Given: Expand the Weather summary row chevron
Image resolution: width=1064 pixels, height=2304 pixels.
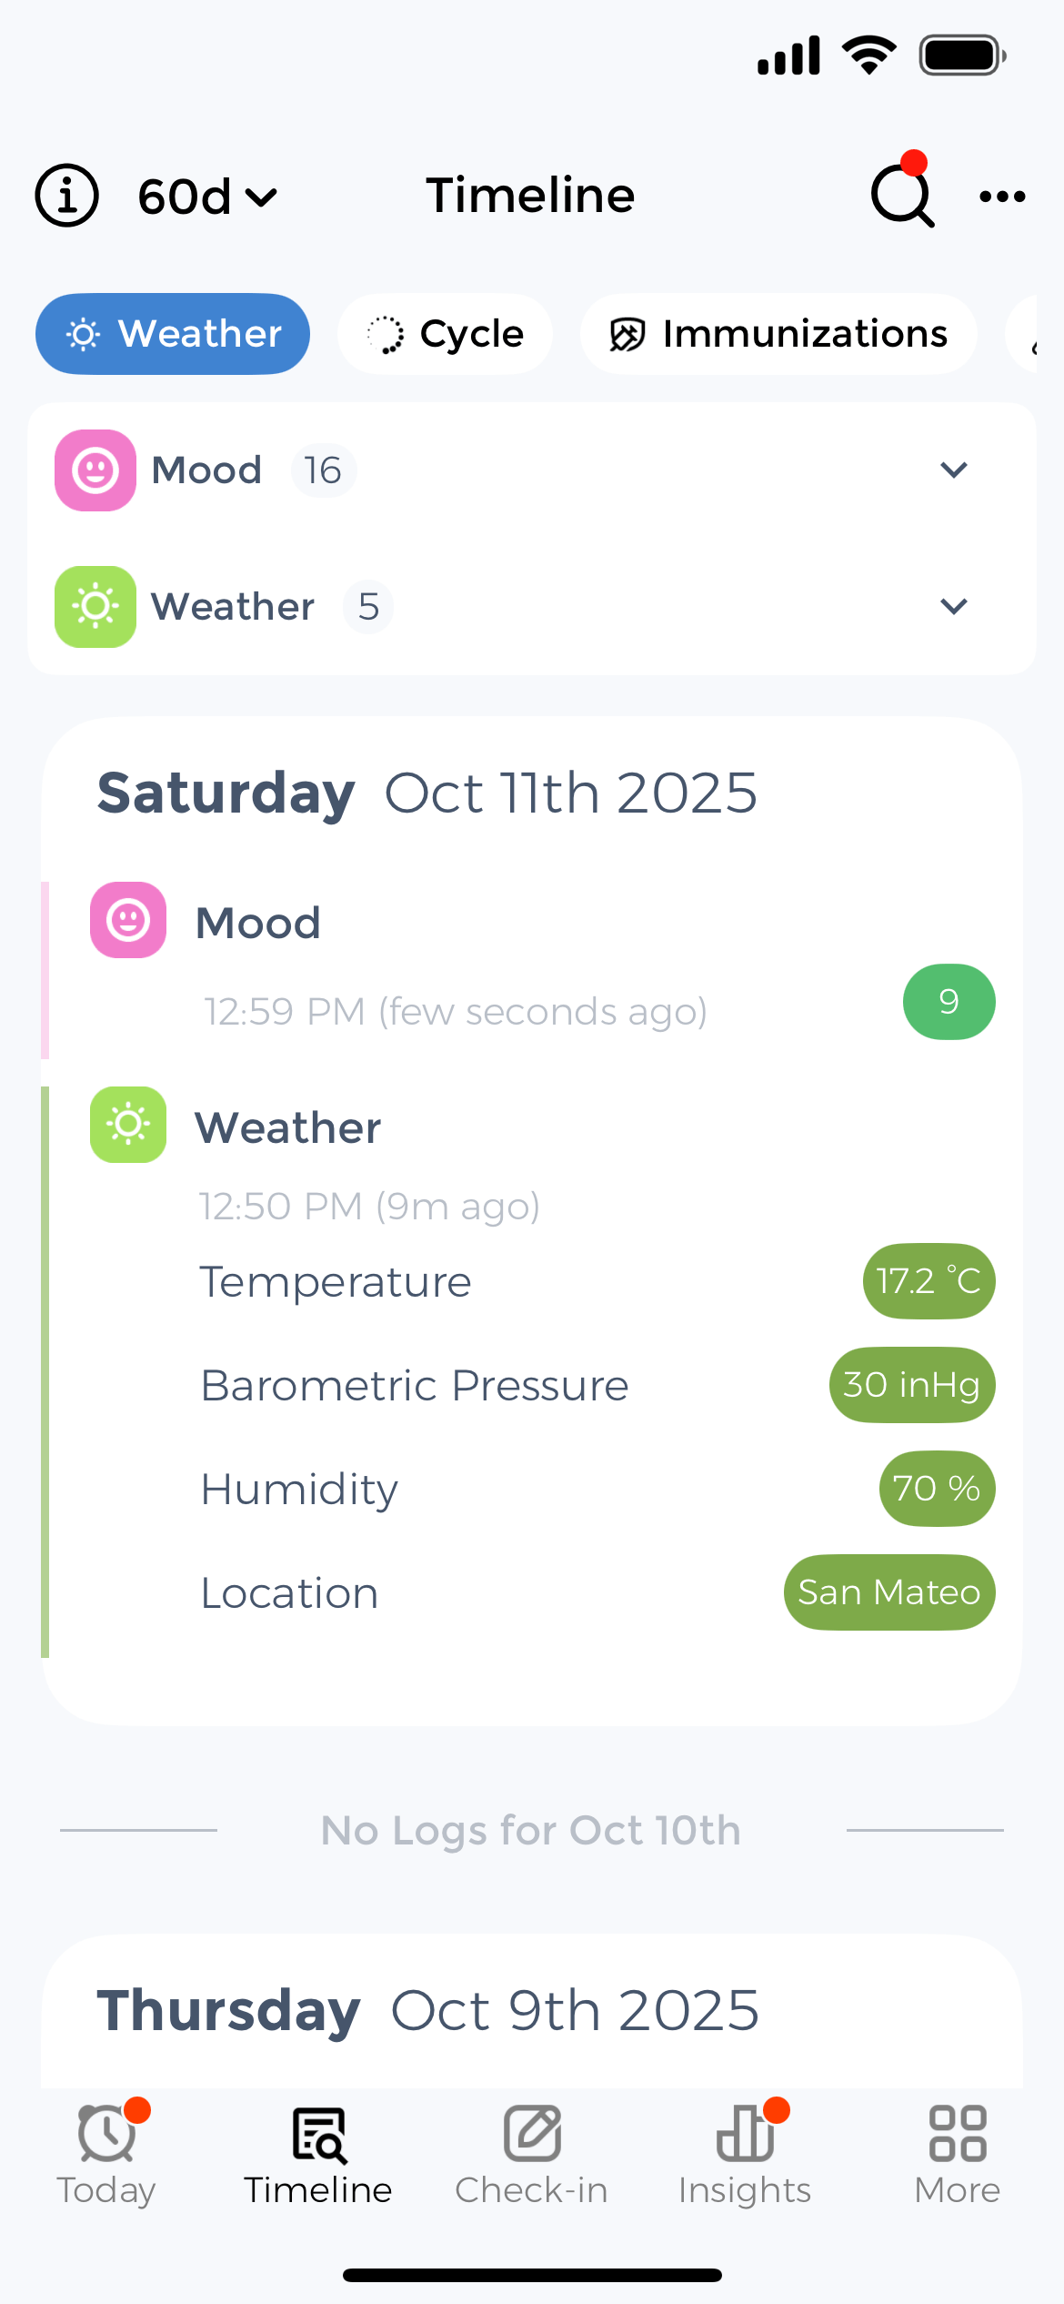Looking at the screenshot, I should point(953,607).
